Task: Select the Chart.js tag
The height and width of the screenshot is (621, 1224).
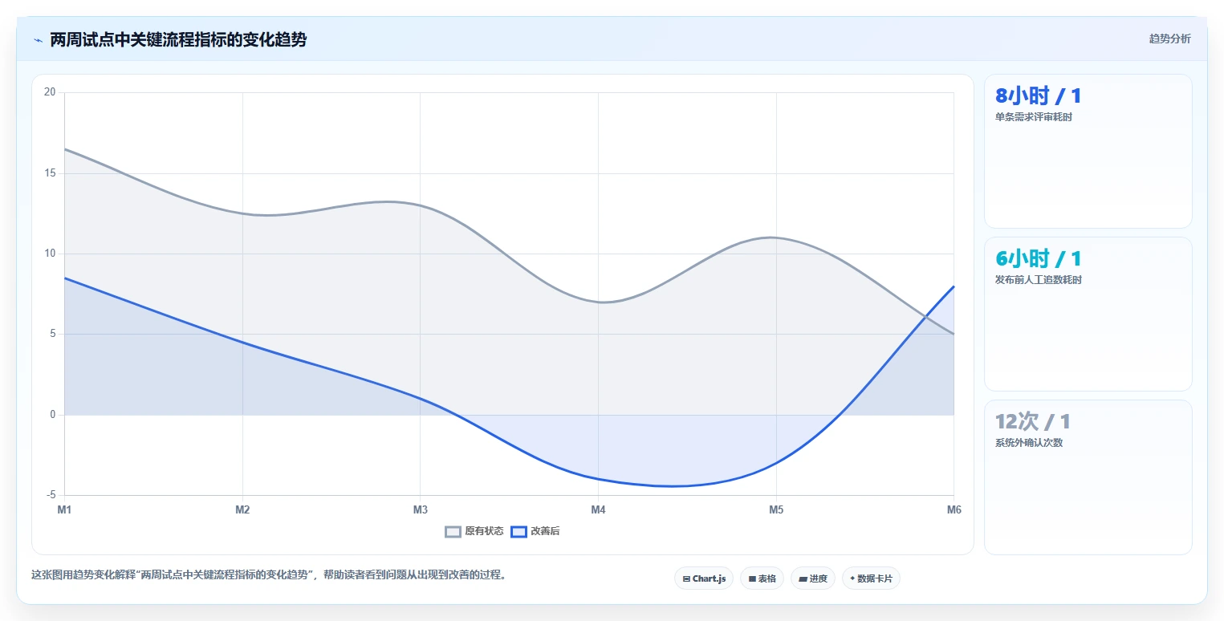Action: pos(704,578)
